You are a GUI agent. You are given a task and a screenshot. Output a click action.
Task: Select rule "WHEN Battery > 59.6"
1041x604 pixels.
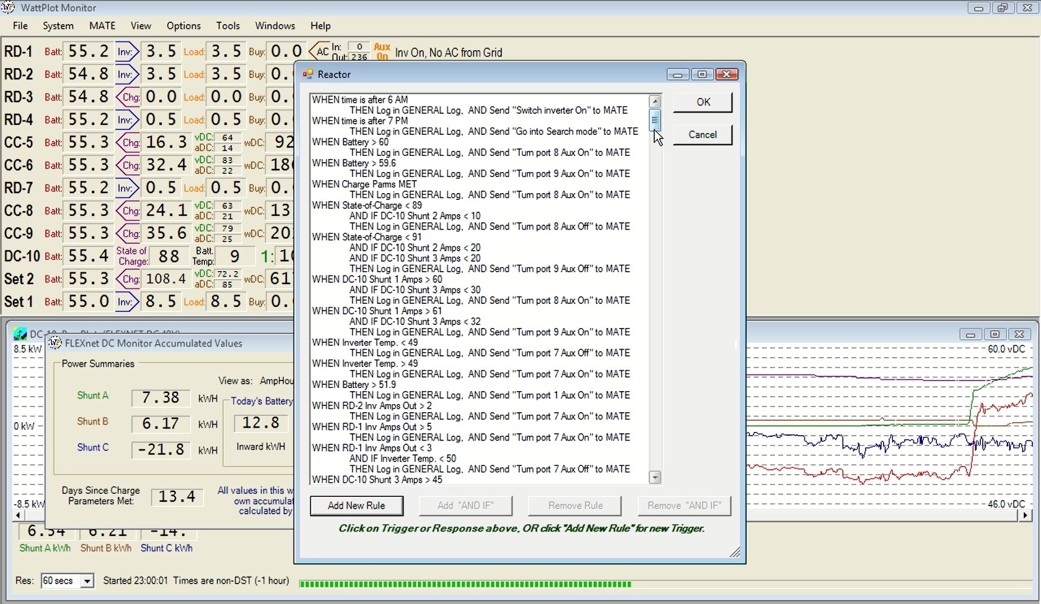click(x=354, y=163)
